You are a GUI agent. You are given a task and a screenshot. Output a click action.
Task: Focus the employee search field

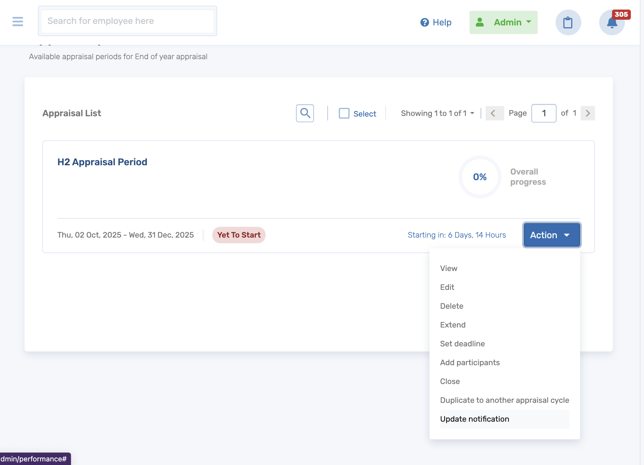coord(128,21)
